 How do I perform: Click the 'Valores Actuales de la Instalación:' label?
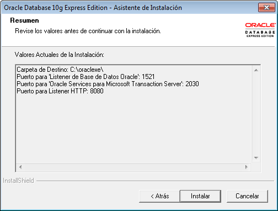(x=60, y=55)
